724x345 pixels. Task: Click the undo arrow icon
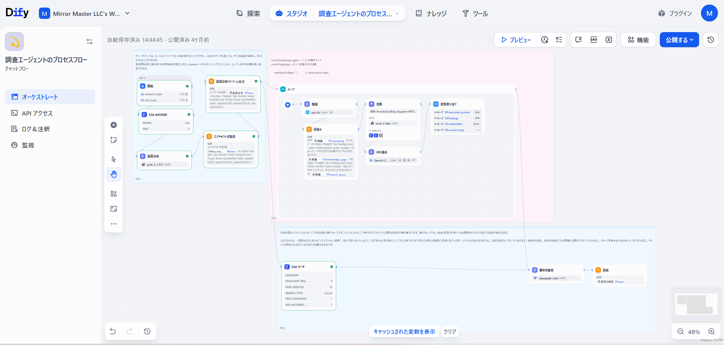pyautogui.click(x=113, y=331)
